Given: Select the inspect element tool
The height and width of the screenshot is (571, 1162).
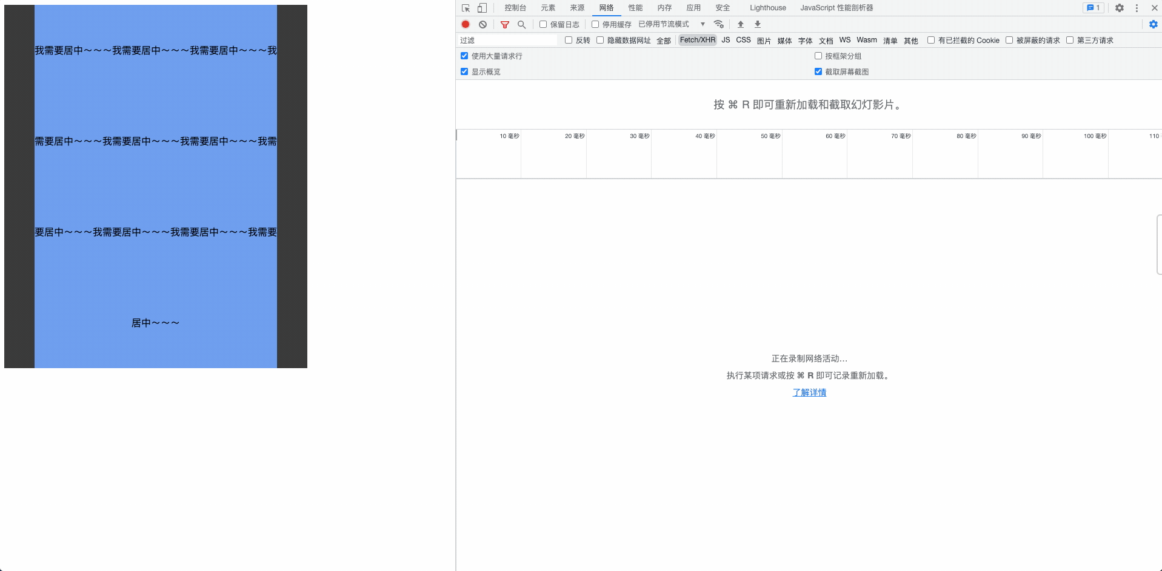Looking at the screenshot, I should coord(465,8).
